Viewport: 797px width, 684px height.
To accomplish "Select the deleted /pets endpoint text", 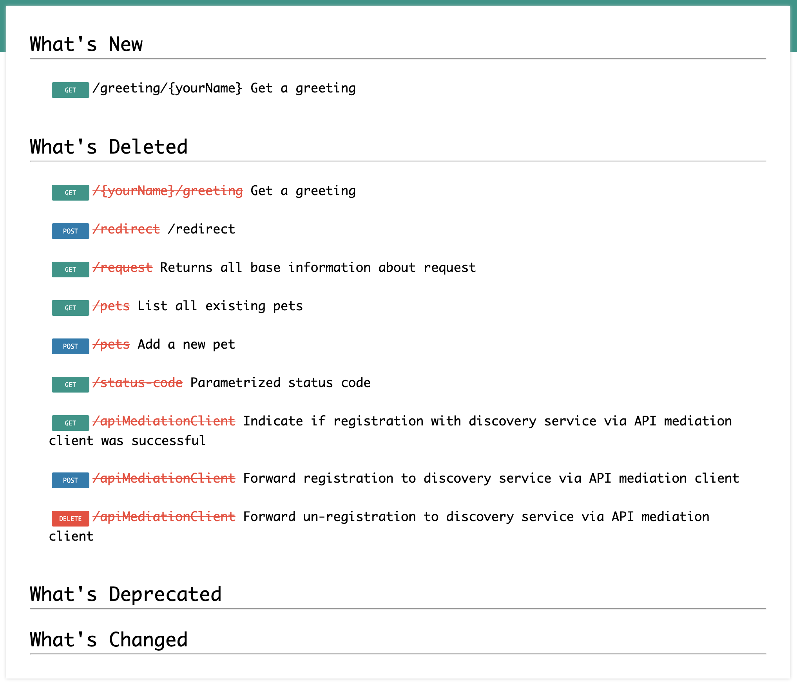I will pyautogui.click(x=112, y=306).
